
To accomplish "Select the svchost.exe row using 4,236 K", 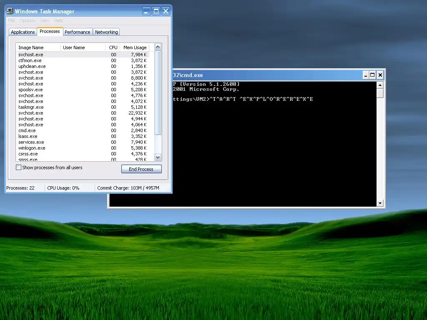I will [x=83, y=84].
